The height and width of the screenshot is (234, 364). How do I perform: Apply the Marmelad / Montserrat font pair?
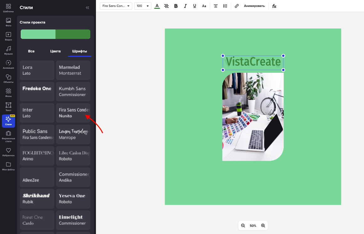click(x=73, y=70)
